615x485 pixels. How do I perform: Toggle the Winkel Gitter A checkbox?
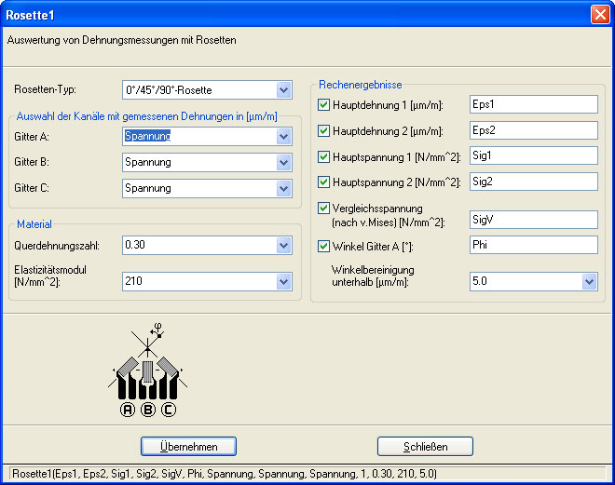pos(324,247)
